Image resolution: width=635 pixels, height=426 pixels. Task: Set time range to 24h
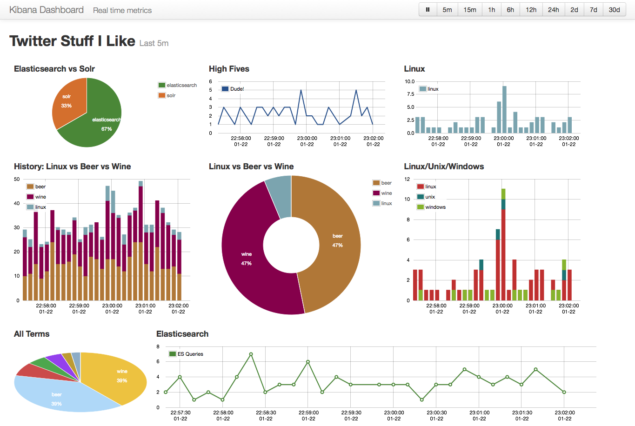point(554,10)
